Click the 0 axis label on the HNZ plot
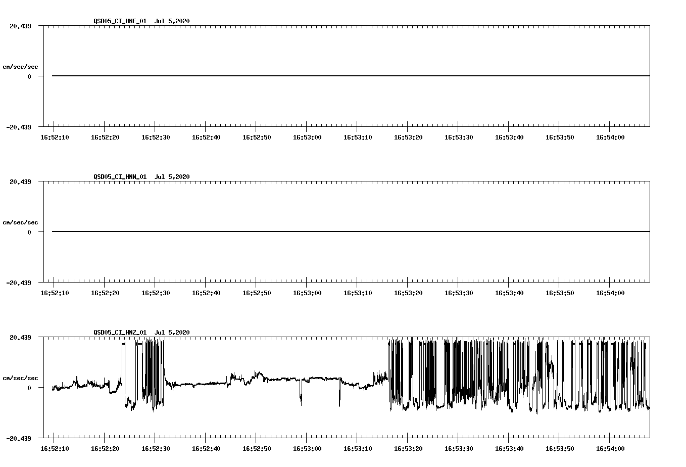 click(29, 388)
